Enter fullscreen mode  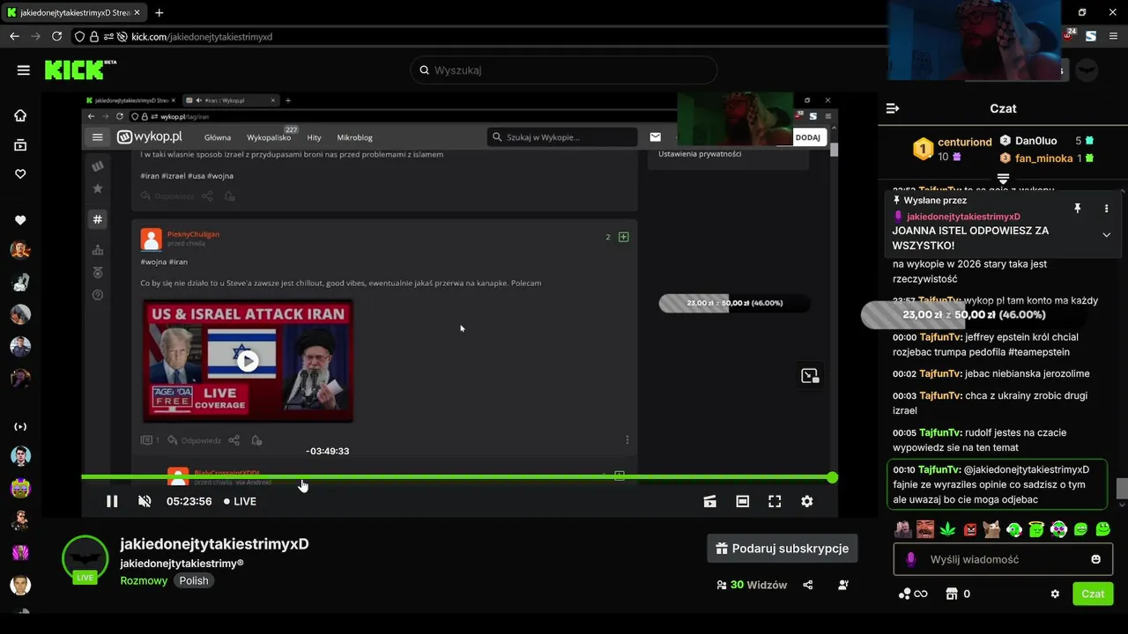pos(775,501)
